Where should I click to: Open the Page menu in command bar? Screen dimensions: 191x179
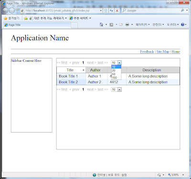[143, 24]
